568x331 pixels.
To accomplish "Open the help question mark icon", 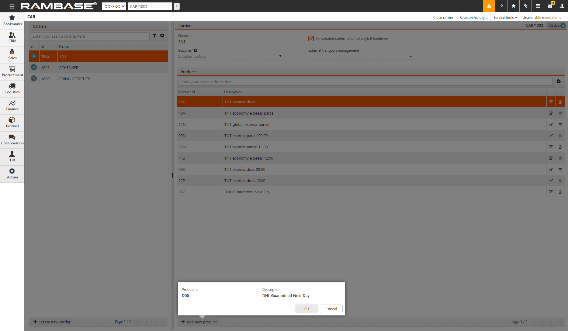I will coord(501,6).
